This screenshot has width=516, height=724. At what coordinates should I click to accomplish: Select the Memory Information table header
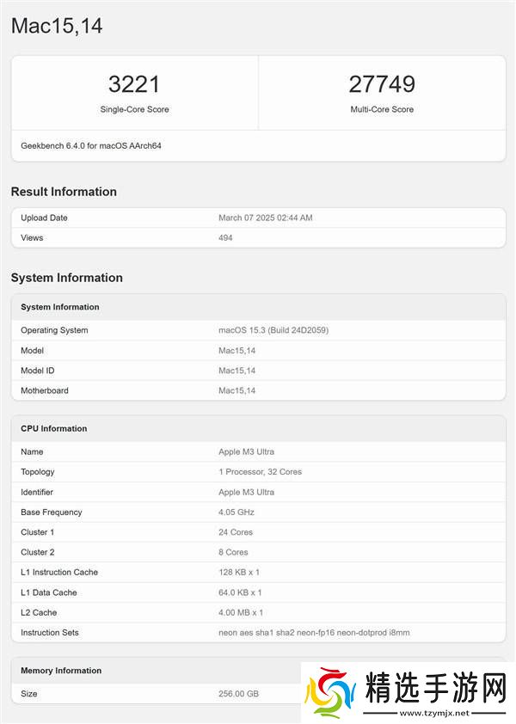pos(61,671)
